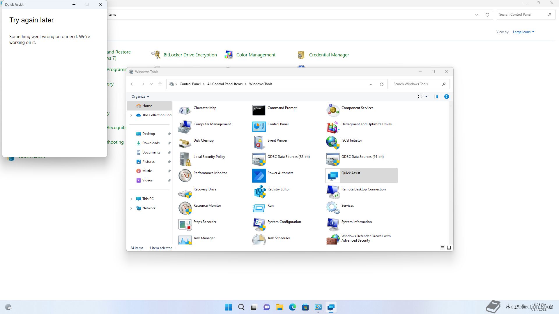Click All Control Panel Items breadcrumb

pyautogui.click(x=225, y=84)
